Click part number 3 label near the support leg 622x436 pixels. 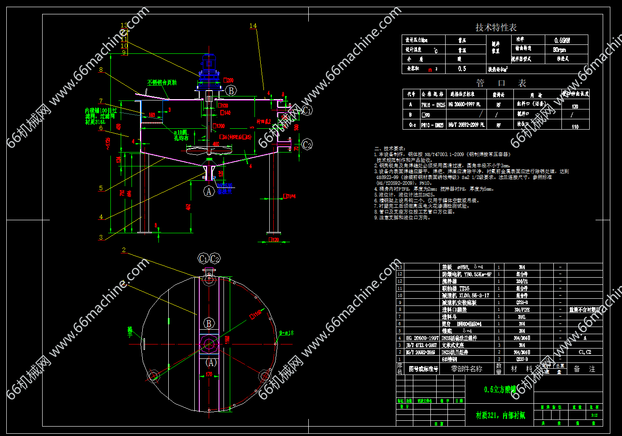pos(101,237)
